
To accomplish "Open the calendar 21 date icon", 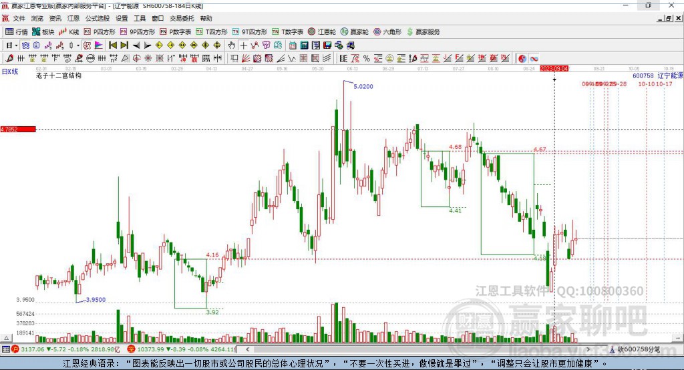I will pyautogui.click(x=293, y=45).
